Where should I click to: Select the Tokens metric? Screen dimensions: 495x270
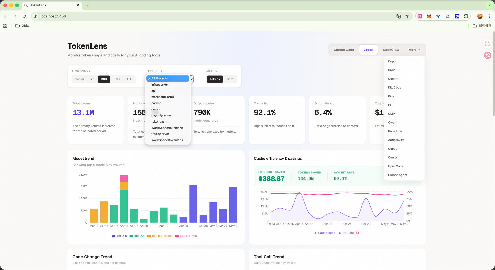point(215,79)
